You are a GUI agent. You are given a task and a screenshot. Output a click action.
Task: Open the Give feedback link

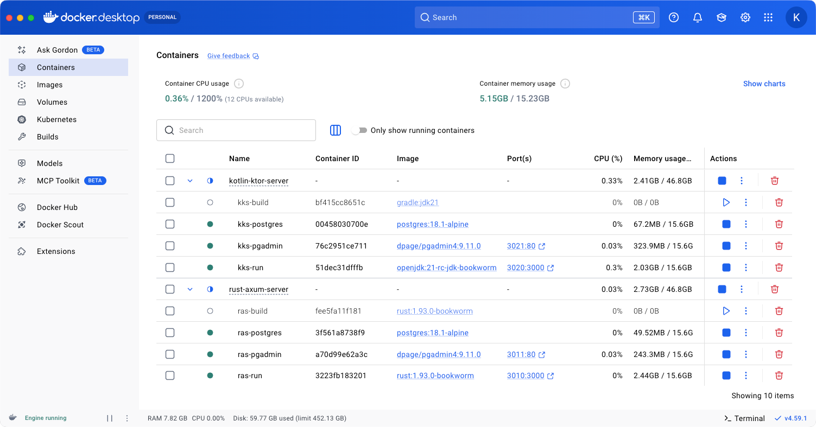[233, 56]
